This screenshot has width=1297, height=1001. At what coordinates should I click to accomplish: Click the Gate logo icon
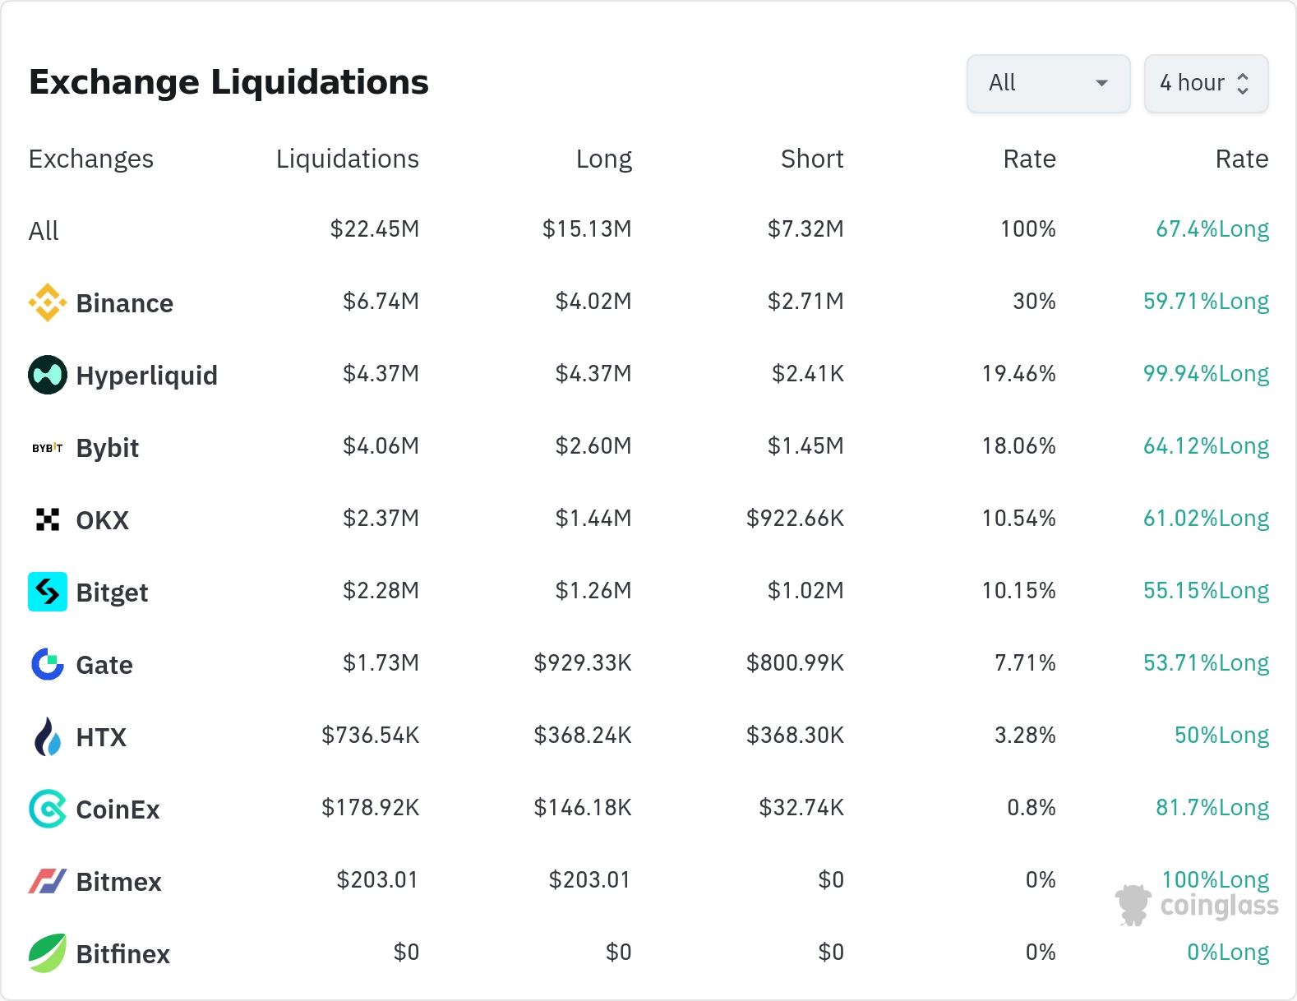(48, 664)
